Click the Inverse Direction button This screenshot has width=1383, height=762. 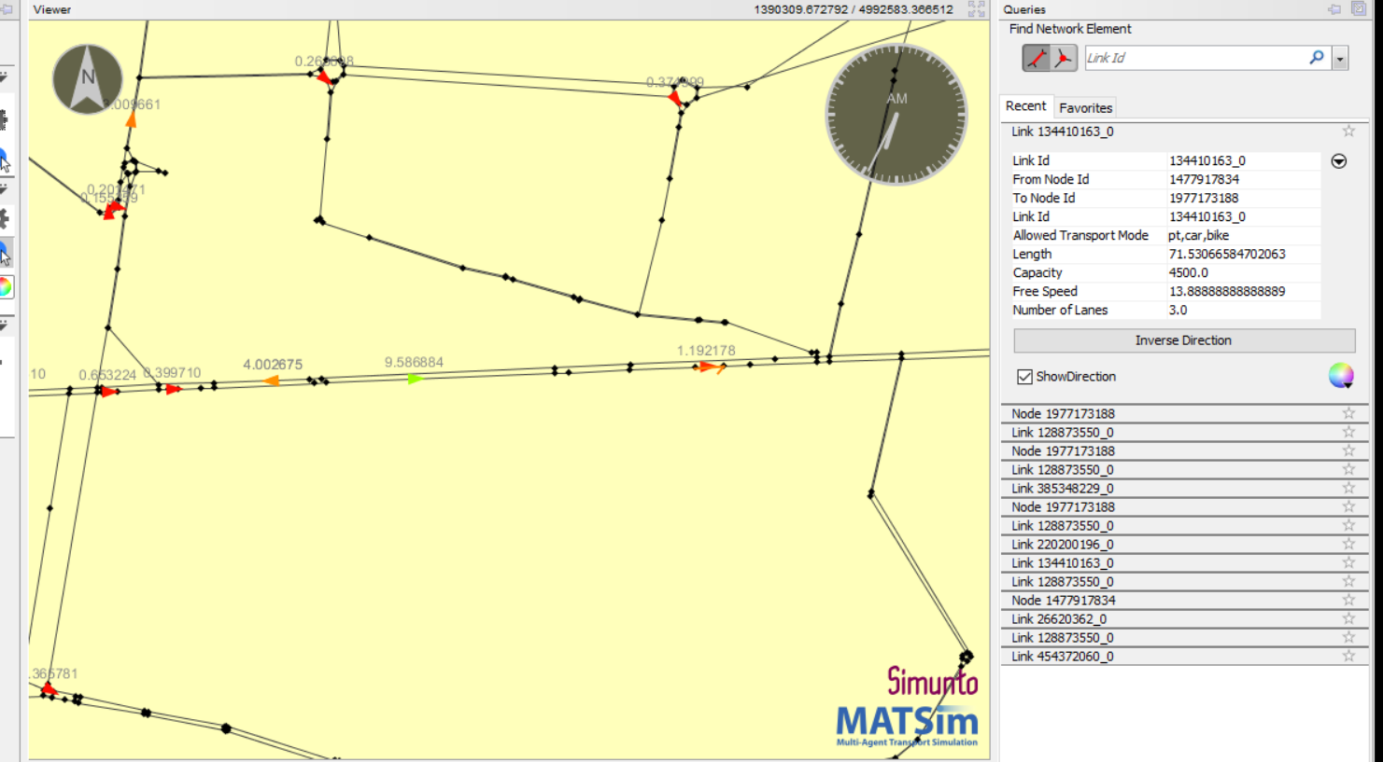1183,340
